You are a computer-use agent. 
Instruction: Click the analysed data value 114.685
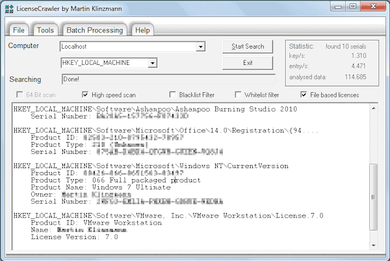pyautogui.click(x=356, y=77)
